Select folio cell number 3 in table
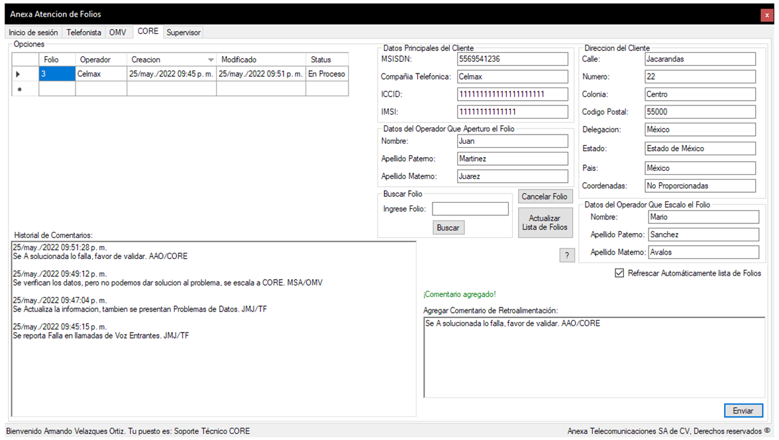The image size is (779, 440). click(56, 74)
